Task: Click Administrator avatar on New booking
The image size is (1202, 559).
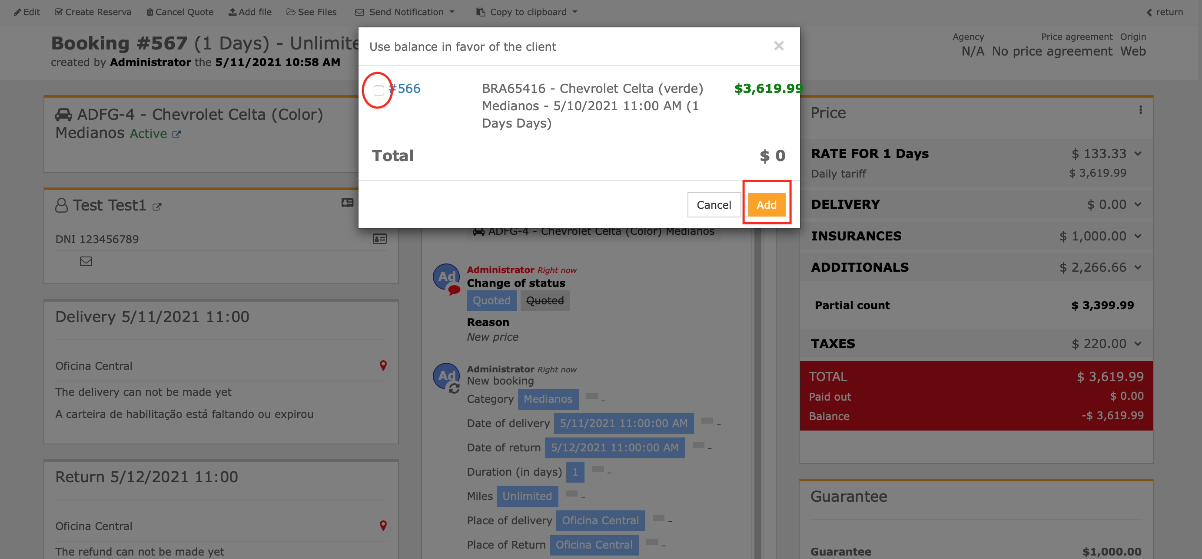Action: click(446, 376)
